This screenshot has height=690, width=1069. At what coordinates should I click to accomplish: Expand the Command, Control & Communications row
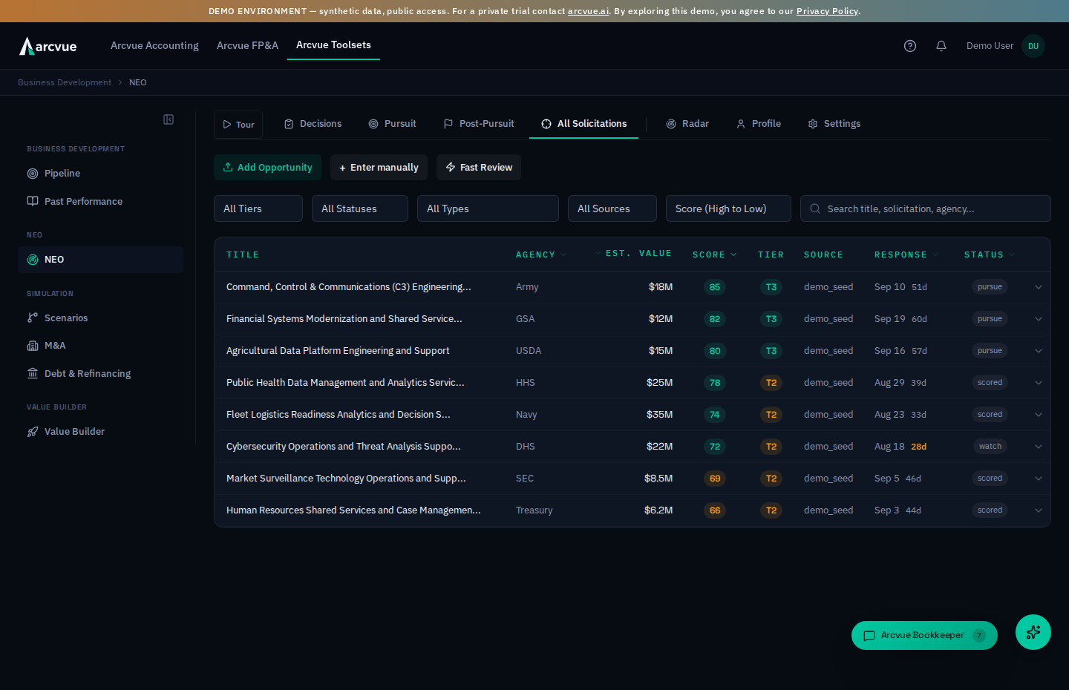[1039, 287]
